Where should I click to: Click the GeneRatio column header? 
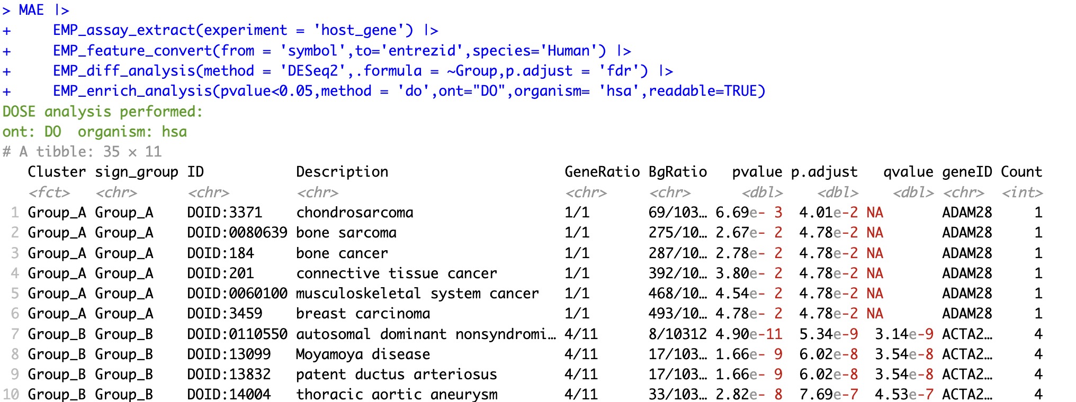click(602, 172)
